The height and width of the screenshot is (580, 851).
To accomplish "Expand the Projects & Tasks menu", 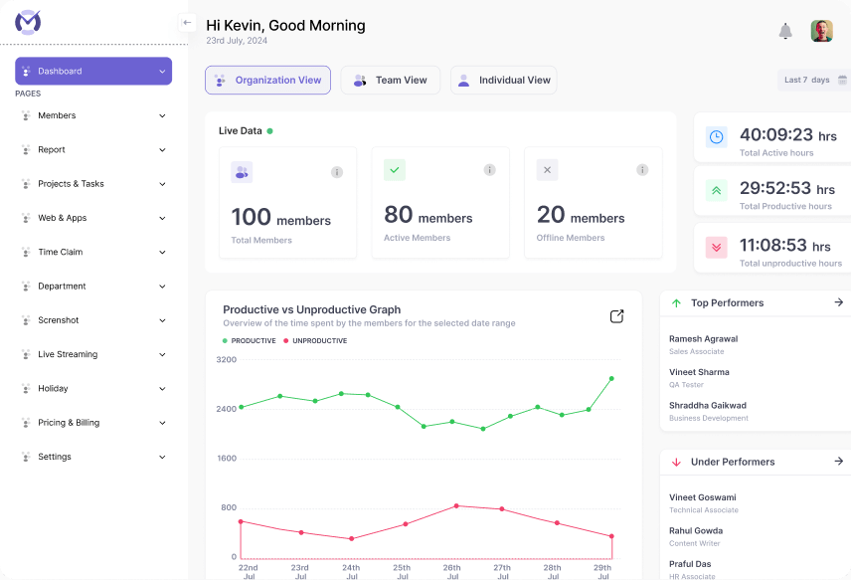I will [93, 184].
